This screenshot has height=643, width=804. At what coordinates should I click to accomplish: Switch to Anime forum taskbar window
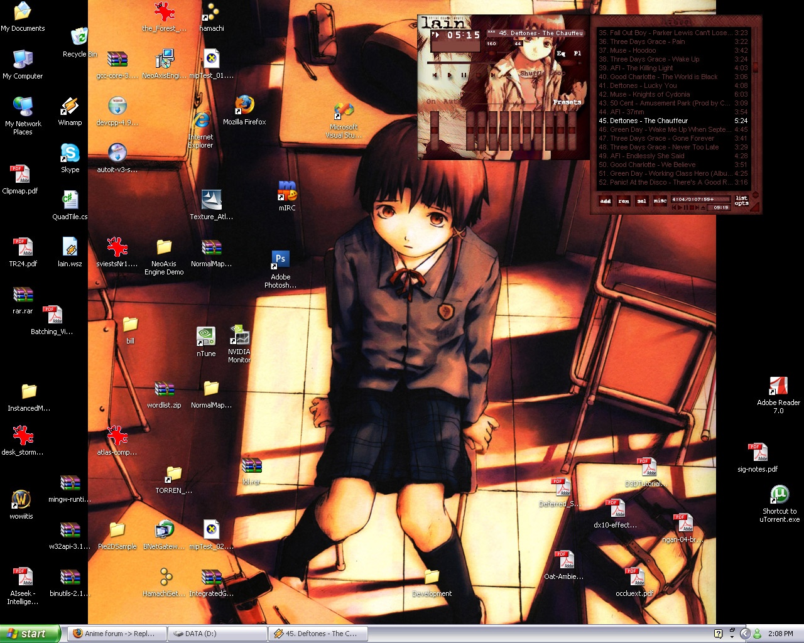pos(117,634)
